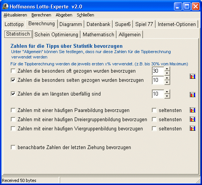
Task: Open the chart icon for Viergruppenbildung row
Action: coord(192,128)
